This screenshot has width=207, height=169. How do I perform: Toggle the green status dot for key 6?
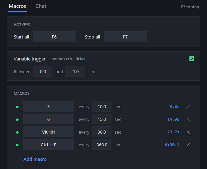[x=17, y=120]
